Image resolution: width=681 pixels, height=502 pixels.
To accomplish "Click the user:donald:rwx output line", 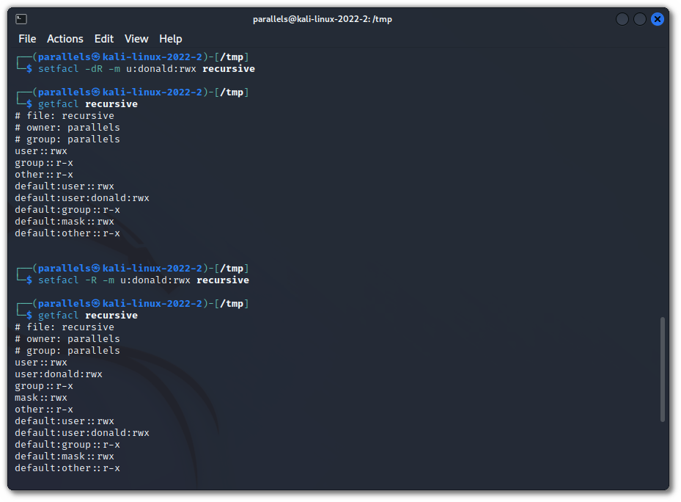I will coord(59,374).
